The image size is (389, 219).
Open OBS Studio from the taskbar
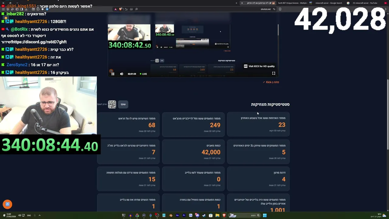tap(157, 215)
